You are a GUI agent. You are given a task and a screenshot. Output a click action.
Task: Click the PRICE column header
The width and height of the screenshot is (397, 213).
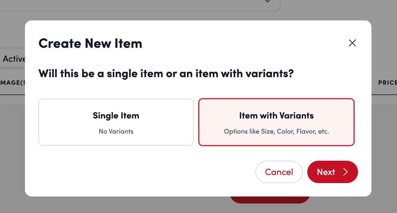[387, 83]
